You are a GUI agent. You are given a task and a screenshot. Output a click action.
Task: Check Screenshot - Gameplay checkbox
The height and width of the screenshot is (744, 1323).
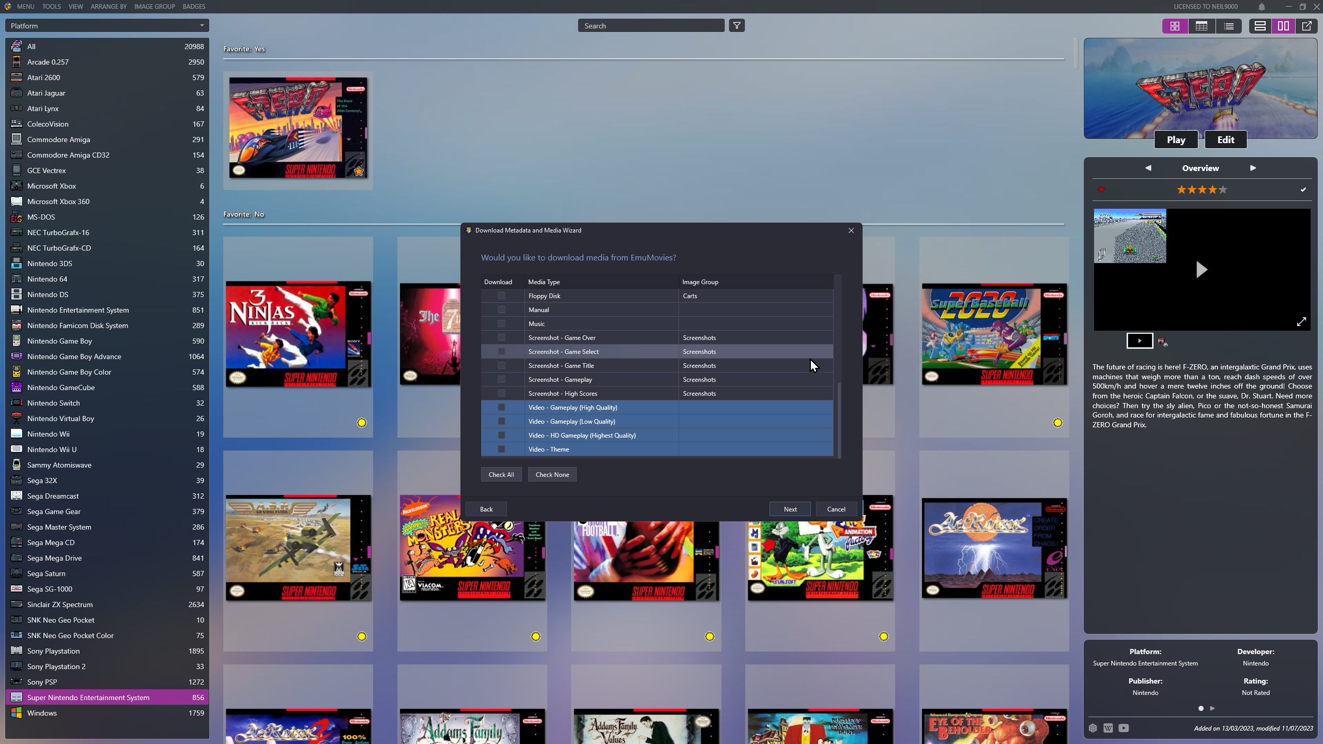click(501, 379)
